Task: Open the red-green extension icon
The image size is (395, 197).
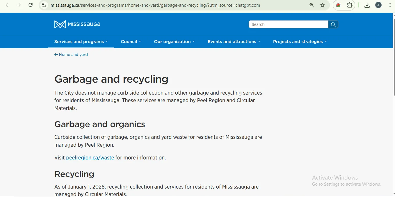Action: [x=338, y=5]
